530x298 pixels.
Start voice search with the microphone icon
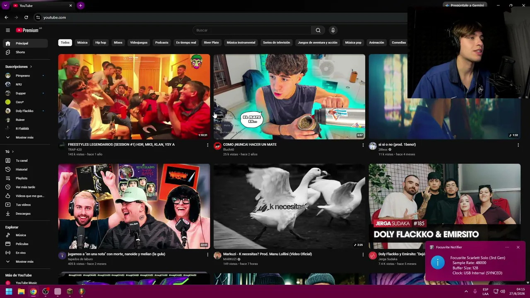[x=333, y=30]
